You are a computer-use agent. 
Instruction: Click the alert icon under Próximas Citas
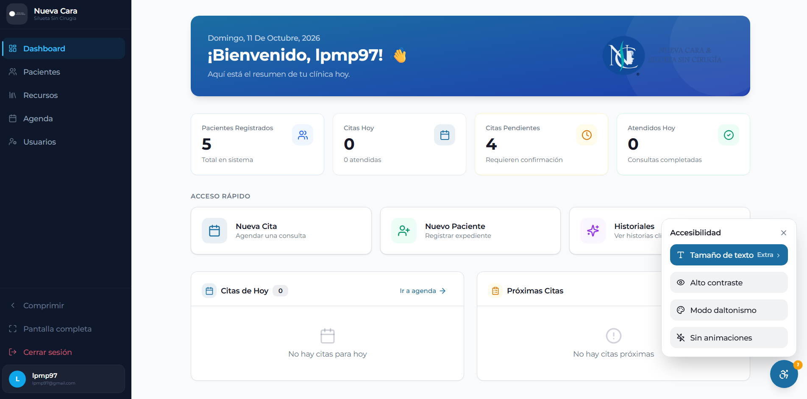(614, 336)
